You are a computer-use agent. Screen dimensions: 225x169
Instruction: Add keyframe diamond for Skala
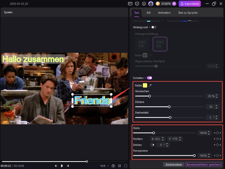point(217,133)
